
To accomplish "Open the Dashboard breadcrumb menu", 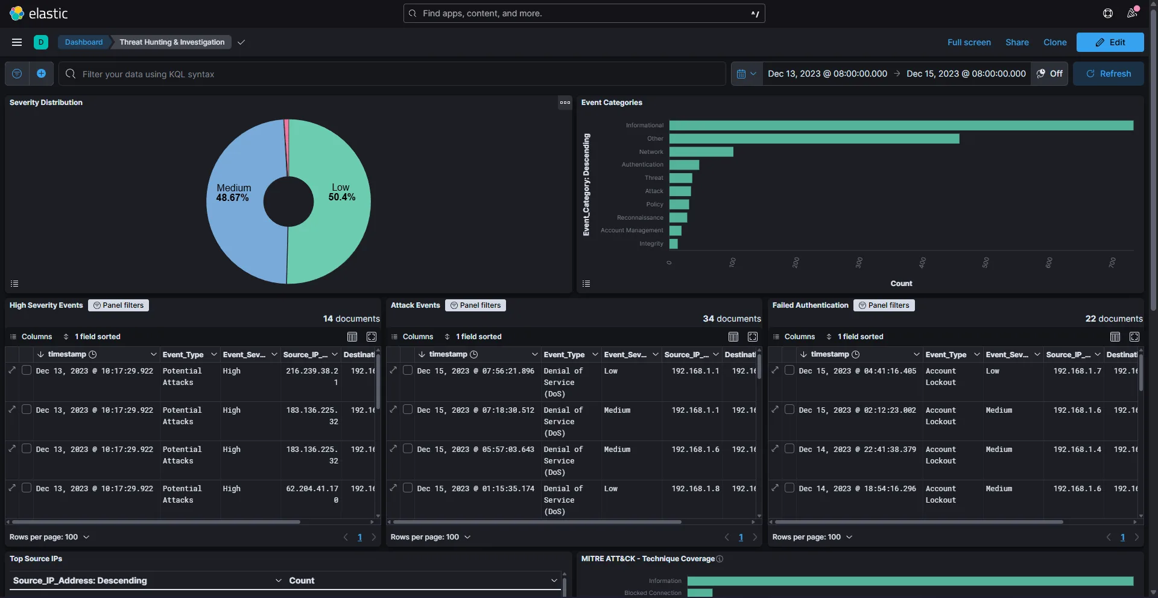I will tap(83, 42).
